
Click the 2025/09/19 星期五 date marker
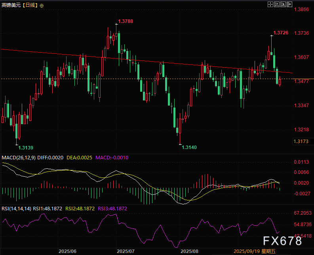[x=254, y=251]
